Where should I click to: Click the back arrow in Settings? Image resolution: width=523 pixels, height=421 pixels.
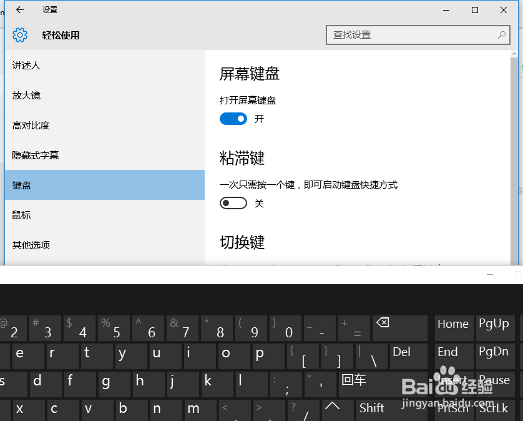click(19, 10)
